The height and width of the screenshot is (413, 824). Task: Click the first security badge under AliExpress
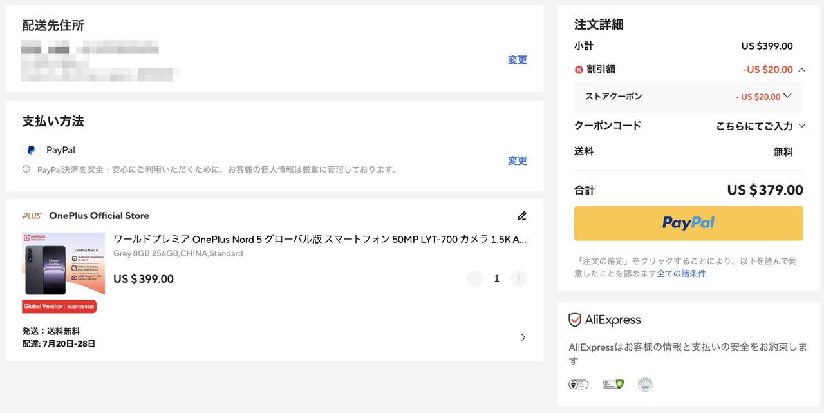coord(578,385)
